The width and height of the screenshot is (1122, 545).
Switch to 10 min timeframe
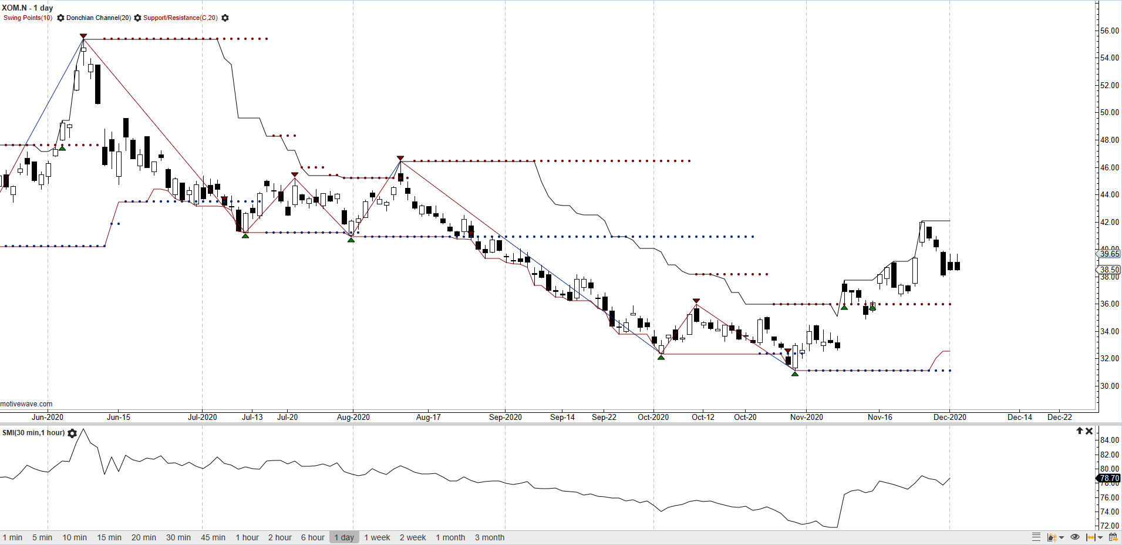pyautogui.click(x=75, y=537)
